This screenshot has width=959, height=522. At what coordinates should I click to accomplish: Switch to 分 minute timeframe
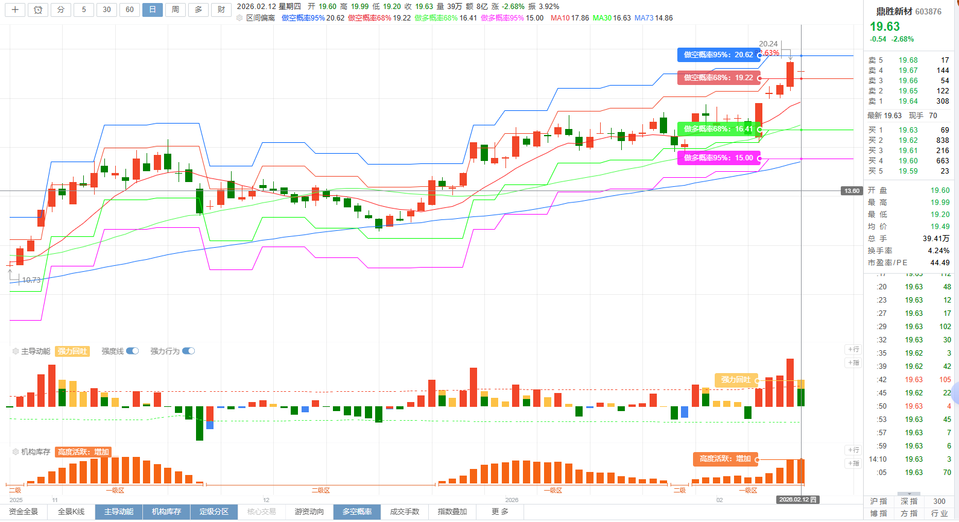coord(61,10)
